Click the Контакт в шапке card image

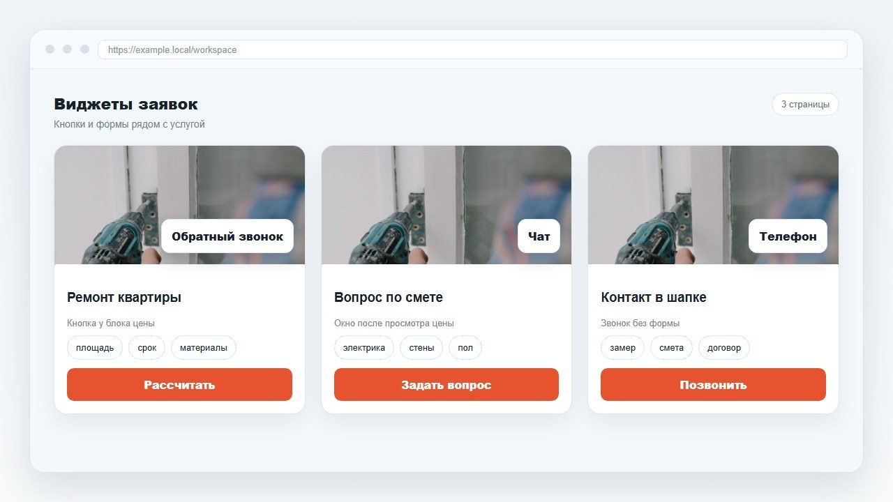(x=713, y=205)
